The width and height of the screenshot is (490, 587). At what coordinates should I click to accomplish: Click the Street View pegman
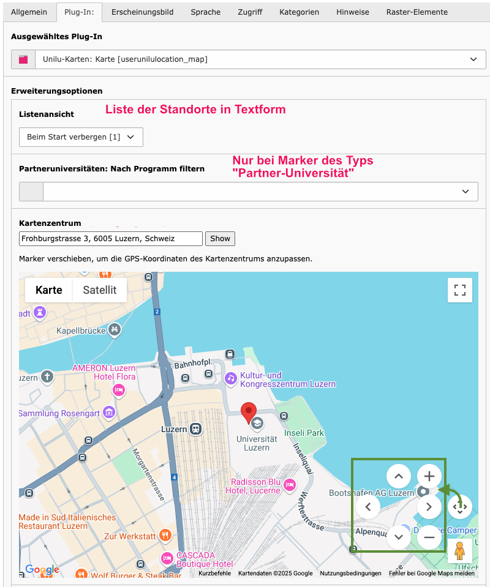(x=459, y=551)
